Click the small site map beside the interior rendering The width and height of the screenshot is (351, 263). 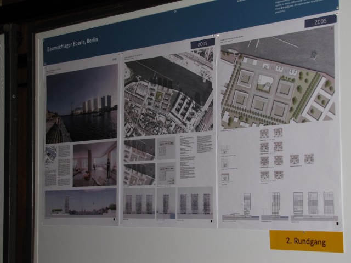pyautogui.click(x=51, y=153)
